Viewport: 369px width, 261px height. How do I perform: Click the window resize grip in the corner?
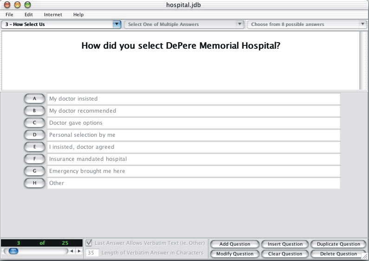(x=364, y=257)
